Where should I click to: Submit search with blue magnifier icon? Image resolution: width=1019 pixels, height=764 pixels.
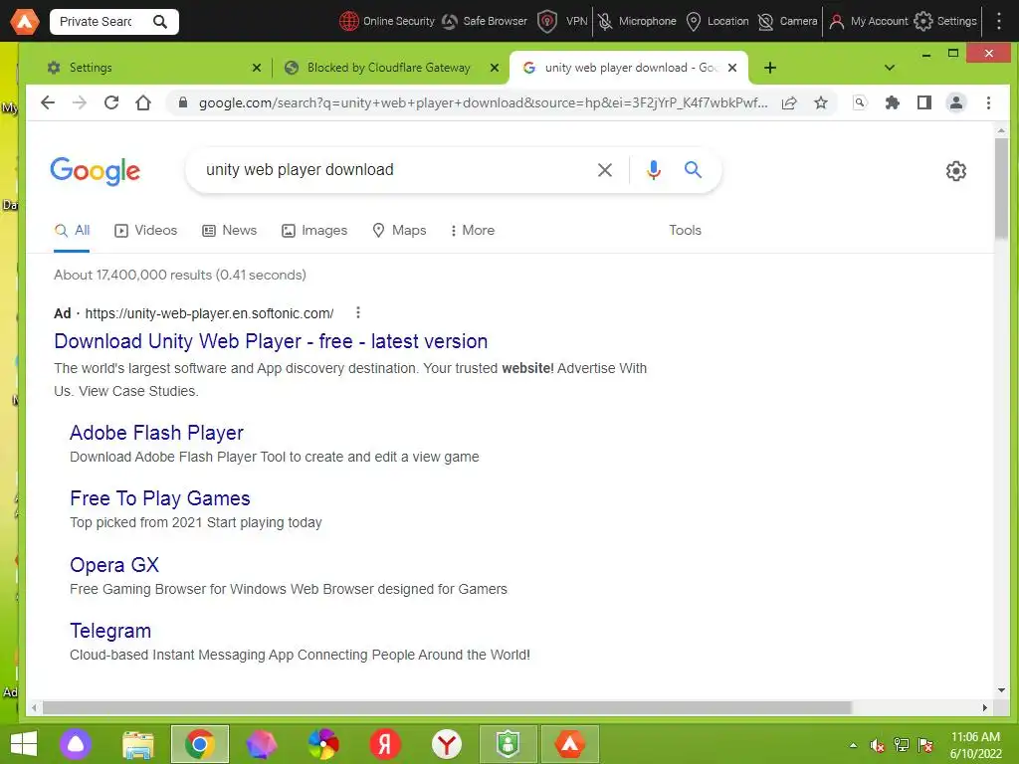click(x=693, y=170)
